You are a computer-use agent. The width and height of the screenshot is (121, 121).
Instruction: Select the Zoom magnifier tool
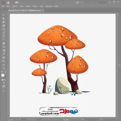coord(4,68)
